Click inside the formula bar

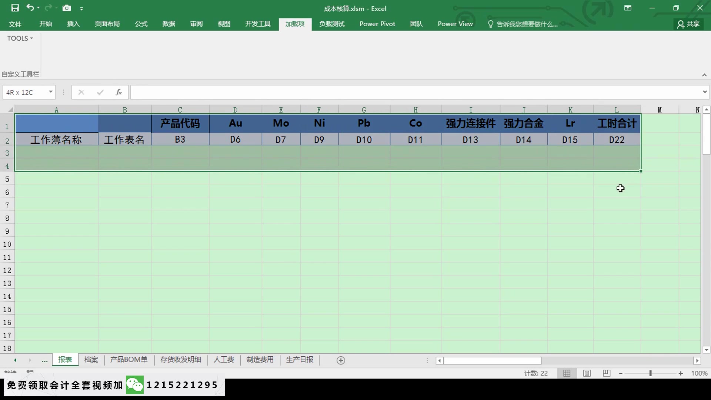click(415, 92)
